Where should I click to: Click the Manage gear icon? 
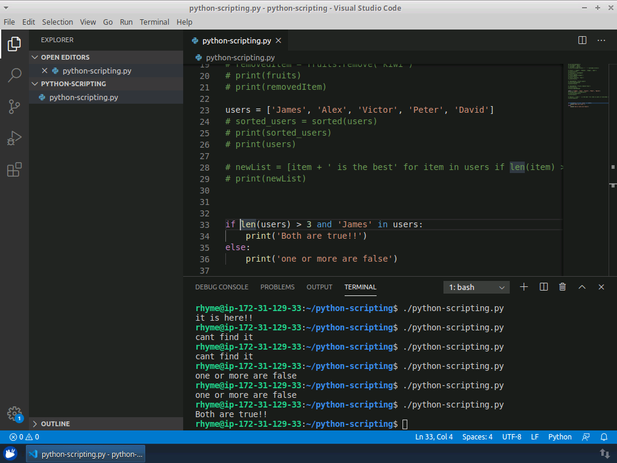click(x=14, y=414)
